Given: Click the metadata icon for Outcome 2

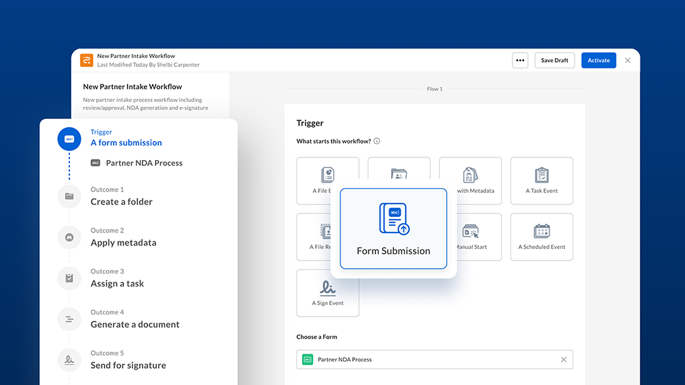Looking at the screenshot, I should pos(69,237).
